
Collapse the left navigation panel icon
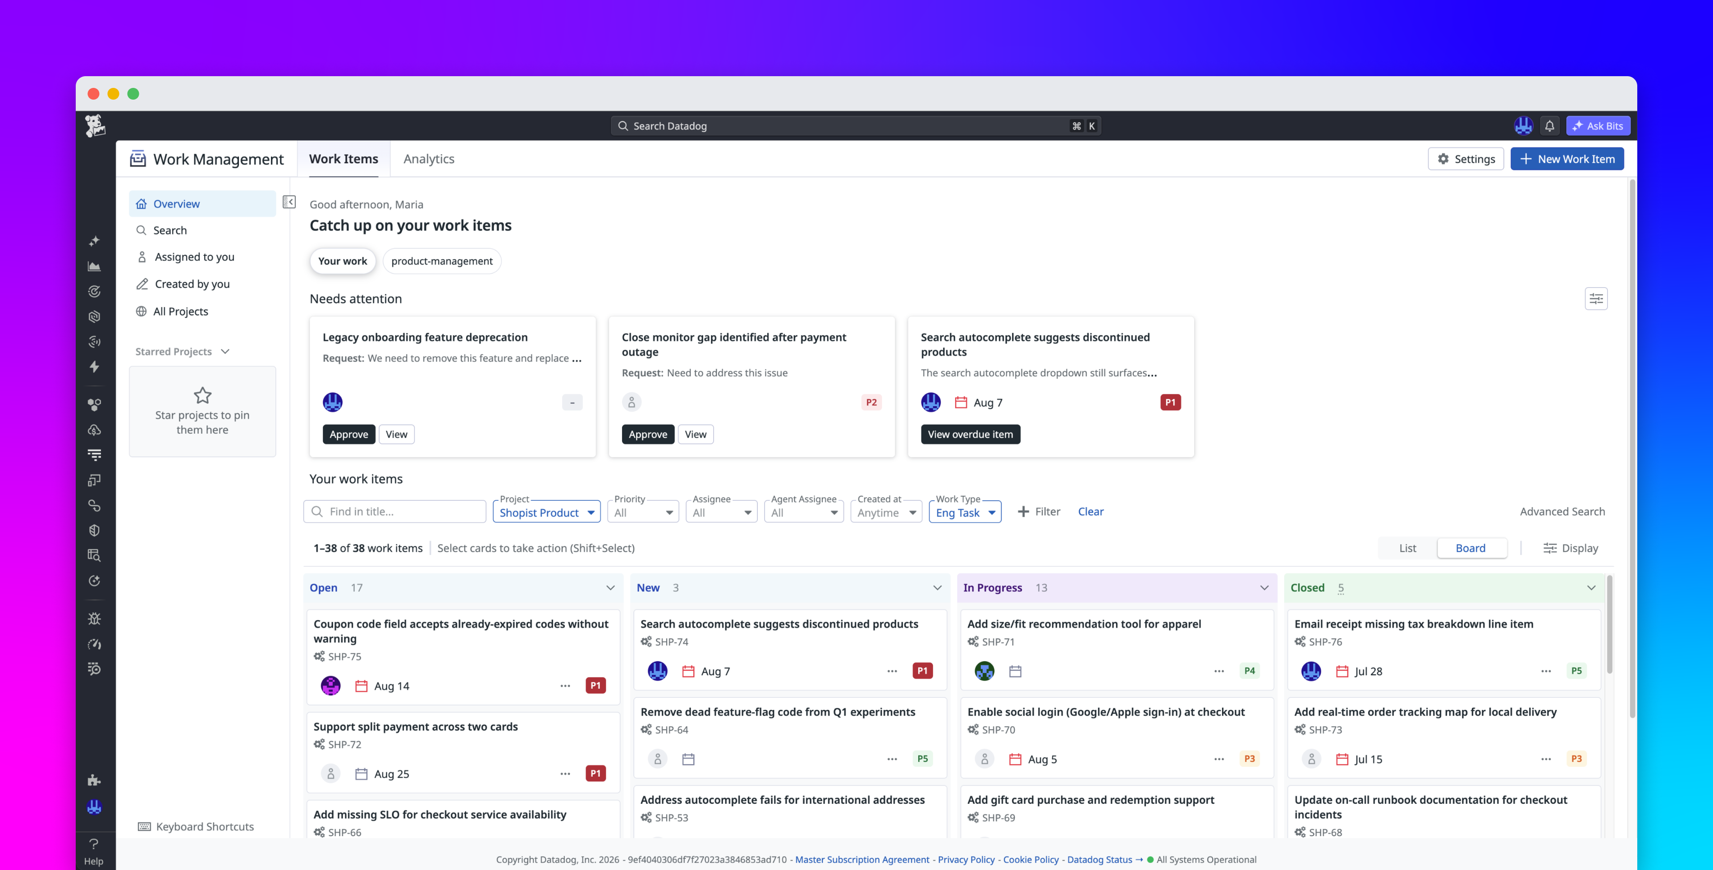coord(289,202)
